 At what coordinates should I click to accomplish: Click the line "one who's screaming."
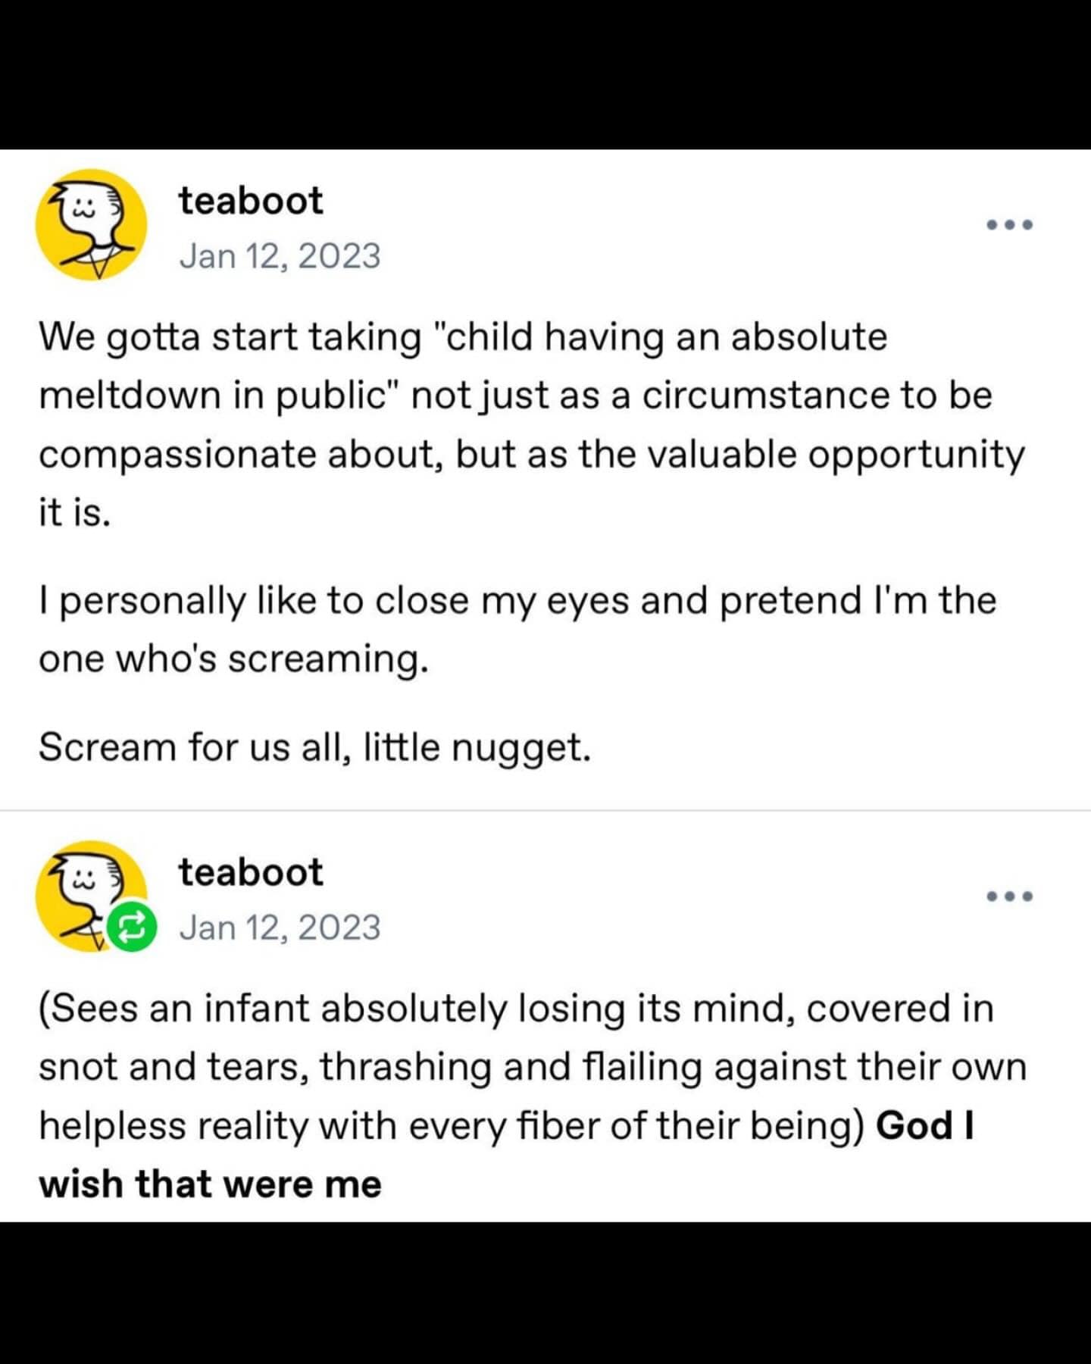pyautogui.click(x=234, y=659)
